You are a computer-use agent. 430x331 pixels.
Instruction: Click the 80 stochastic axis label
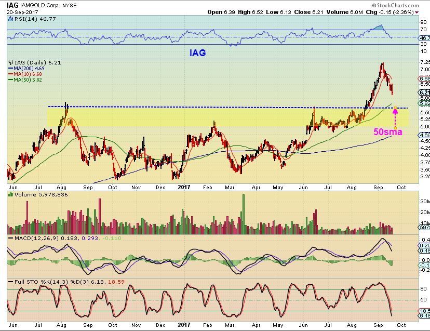(423, 288)
